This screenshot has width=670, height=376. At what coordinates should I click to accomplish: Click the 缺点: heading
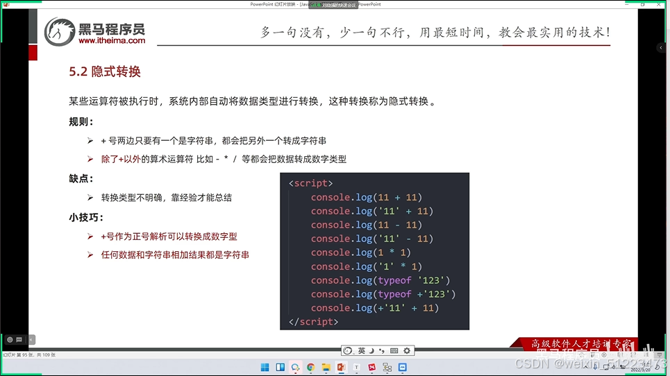81,179
